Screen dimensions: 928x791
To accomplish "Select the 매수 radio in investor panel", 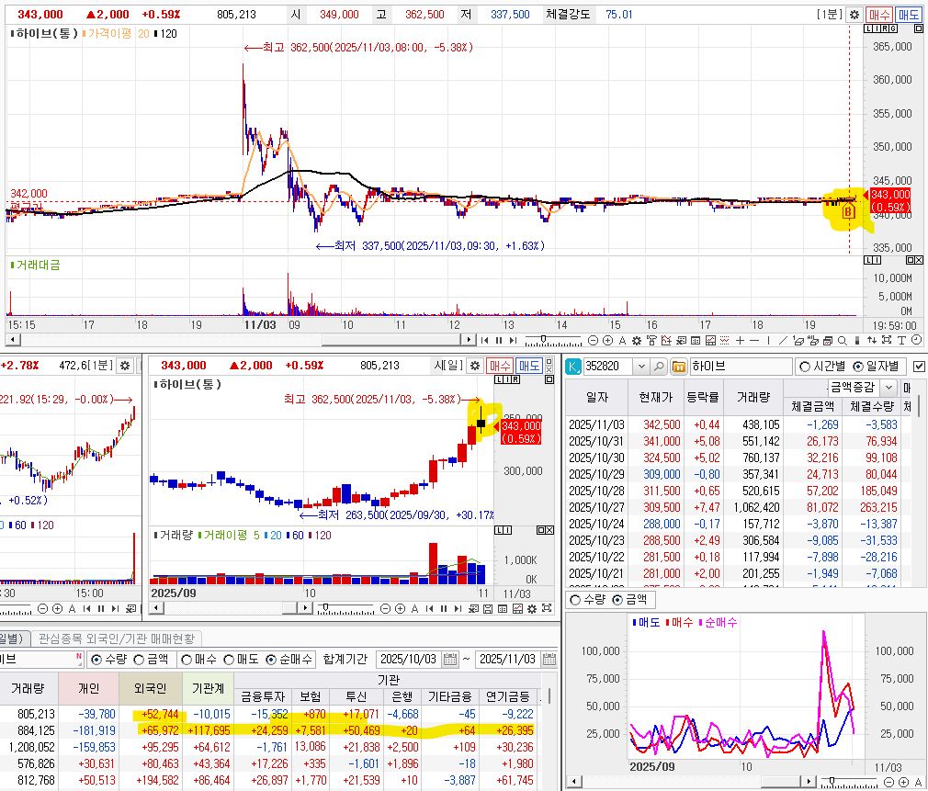I will [x=187, y=659].
